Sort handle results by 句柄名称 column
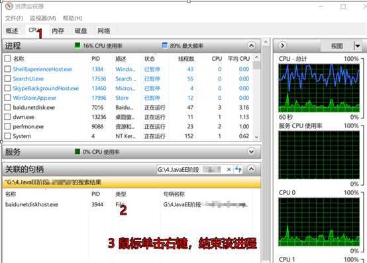This screenshot has width=367, height=263. point(174,194)
